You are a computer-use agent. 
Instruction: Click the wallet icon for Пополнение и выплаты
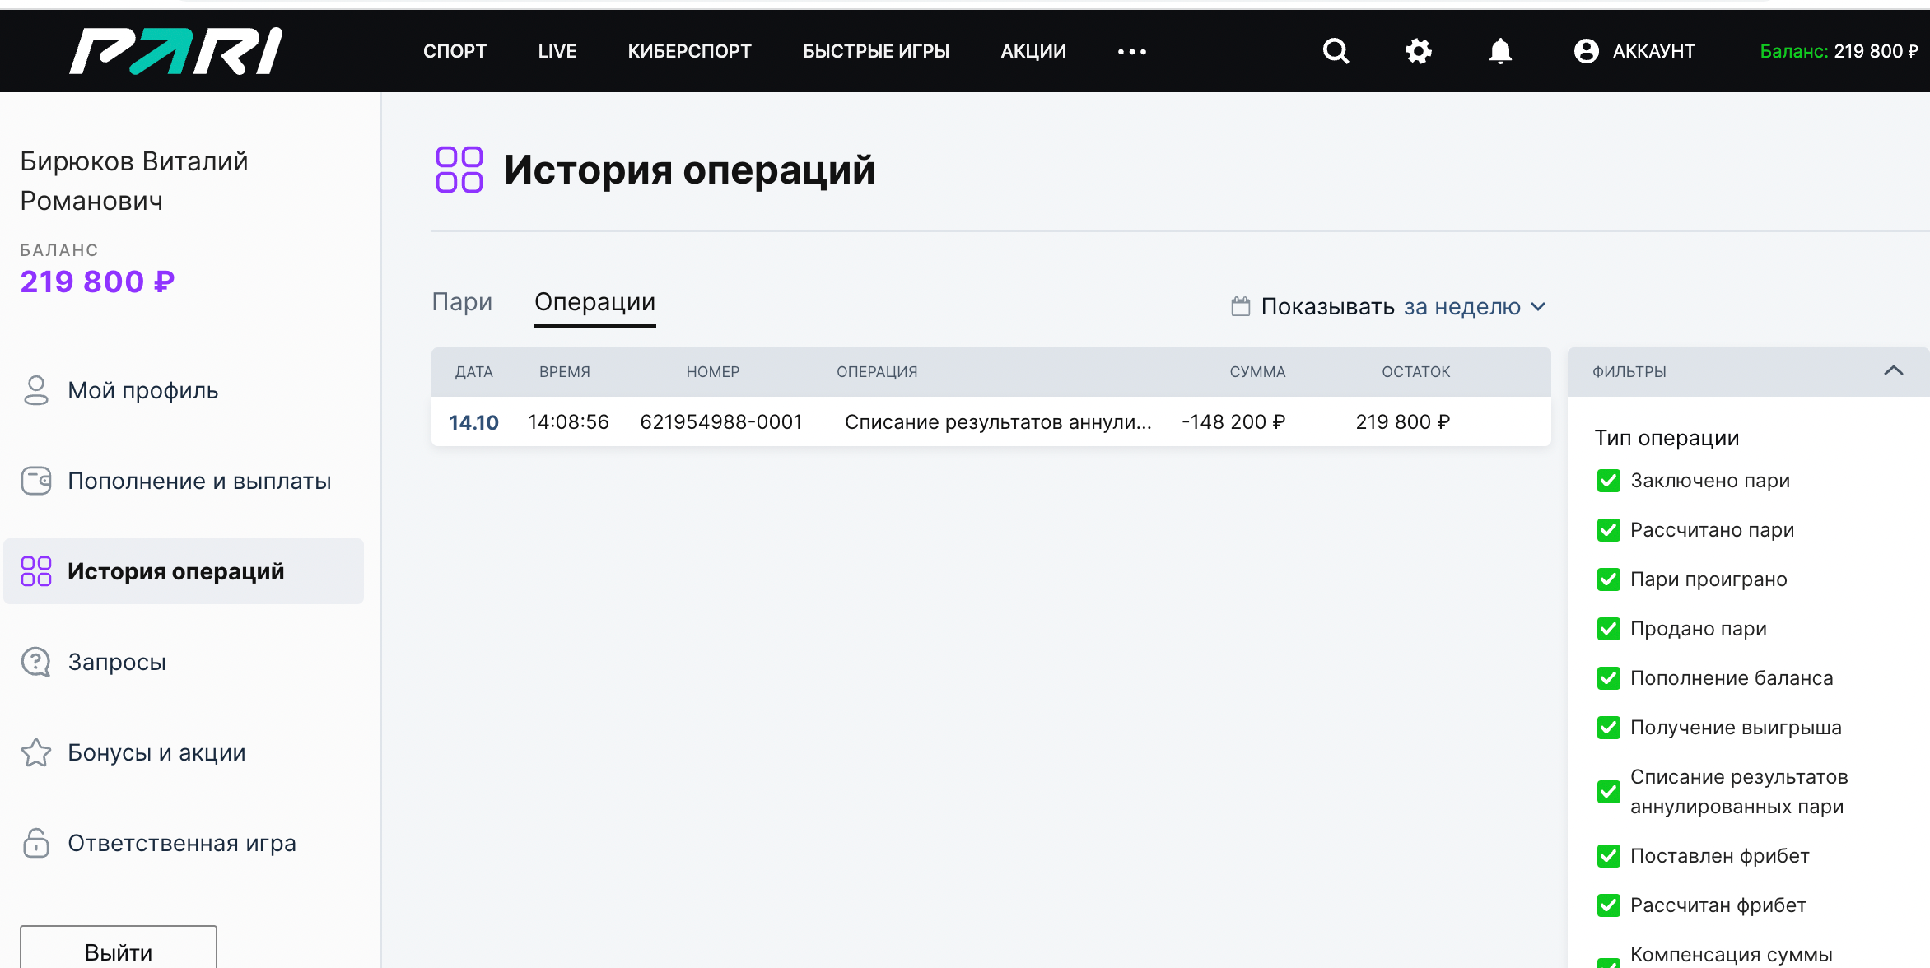coord(36,481)
